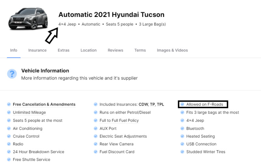Click check icon beside 4×4 Jeep feature

tap(182, 120)
